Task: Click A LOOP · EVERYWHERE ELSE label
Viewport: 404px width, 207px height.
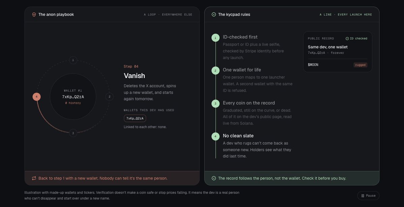Action: [x=168, y=15]
